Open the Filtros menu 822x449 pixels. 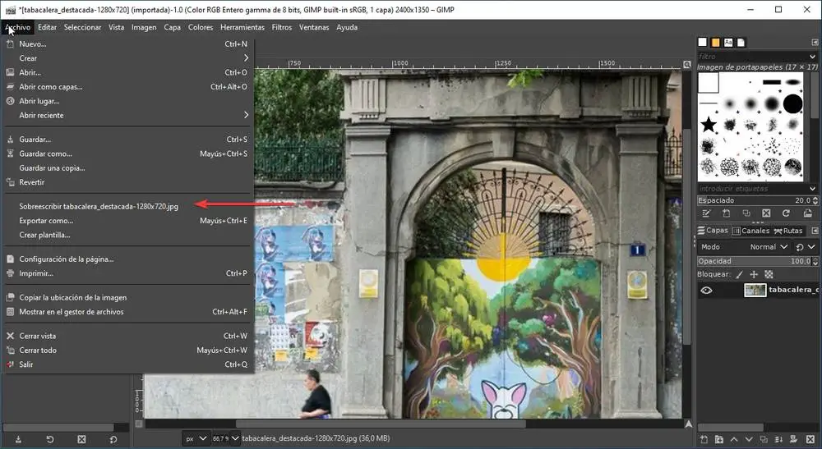281,27
